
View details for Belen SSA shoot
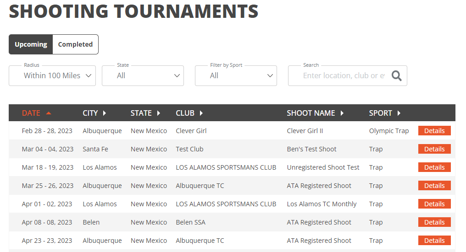[x=434, y=222]
